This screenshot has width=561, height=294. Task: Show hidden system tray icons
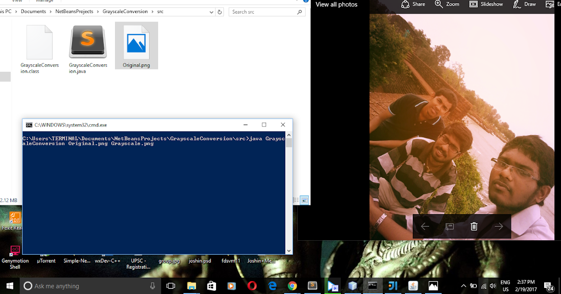click(463, 286)
